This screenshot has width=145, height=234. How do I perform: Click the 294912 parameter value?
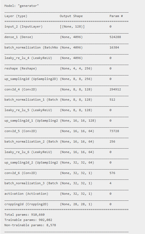[x=115, y=89]
